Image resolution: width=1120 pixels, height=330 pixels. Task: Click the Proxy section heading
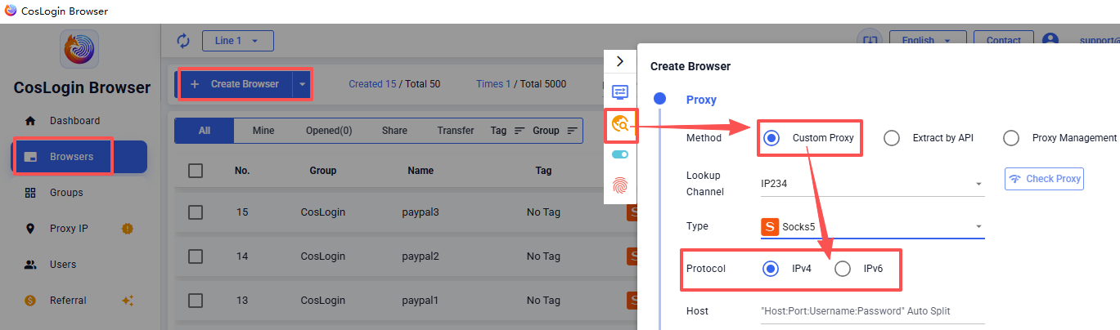[x=701, y=100]
